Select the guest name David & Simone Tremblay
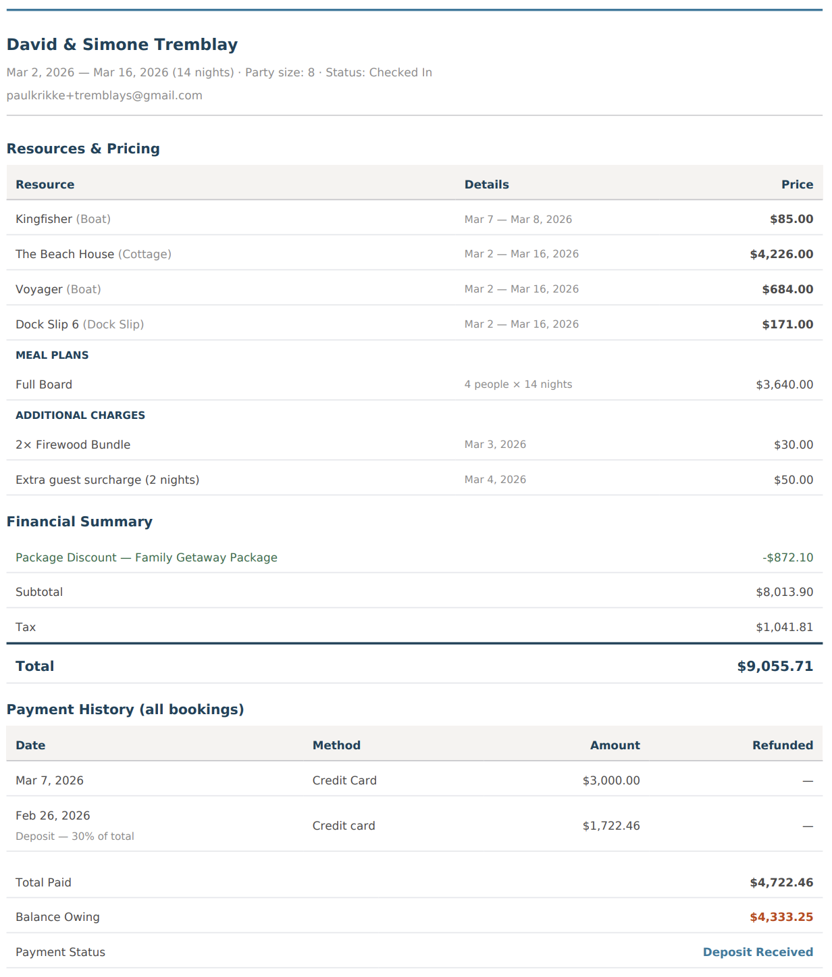 pos(122,44)
